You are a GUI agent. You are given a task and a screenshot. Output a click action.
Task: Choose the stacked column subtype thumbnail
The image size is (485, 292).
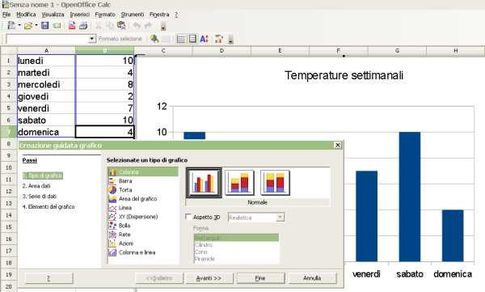click(x=239, y=183)
